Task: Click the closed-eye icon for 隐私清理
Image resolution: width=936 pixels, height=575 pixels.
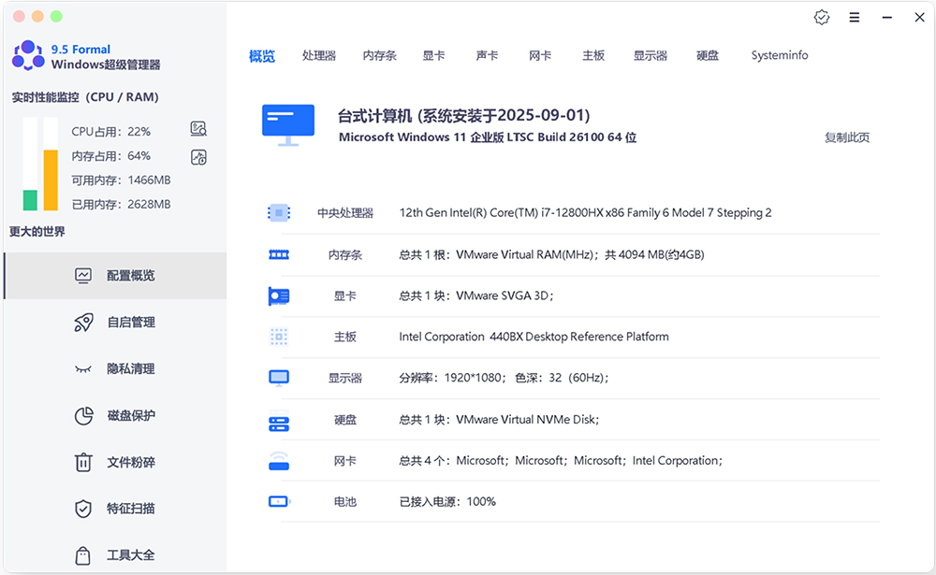Action: [83, 369]
